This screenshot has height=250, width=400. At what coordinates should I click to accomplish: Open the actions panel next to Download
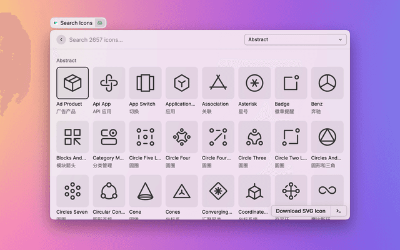(338, 211)
